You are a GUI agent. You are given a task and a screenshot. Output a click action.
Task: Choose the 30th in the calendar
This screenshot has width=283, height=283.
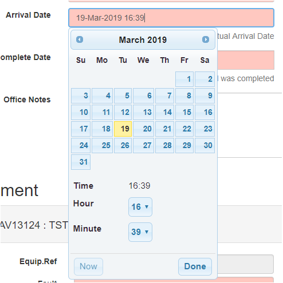(205, 145)
